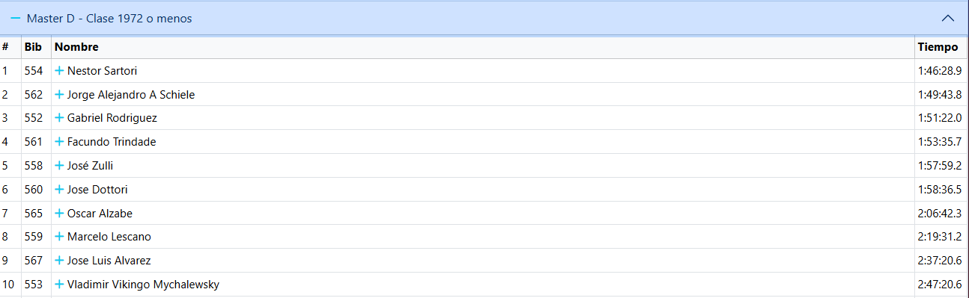Click bib number 562 cell
This screenshot has width=969, height=298.
coord(34,95)
